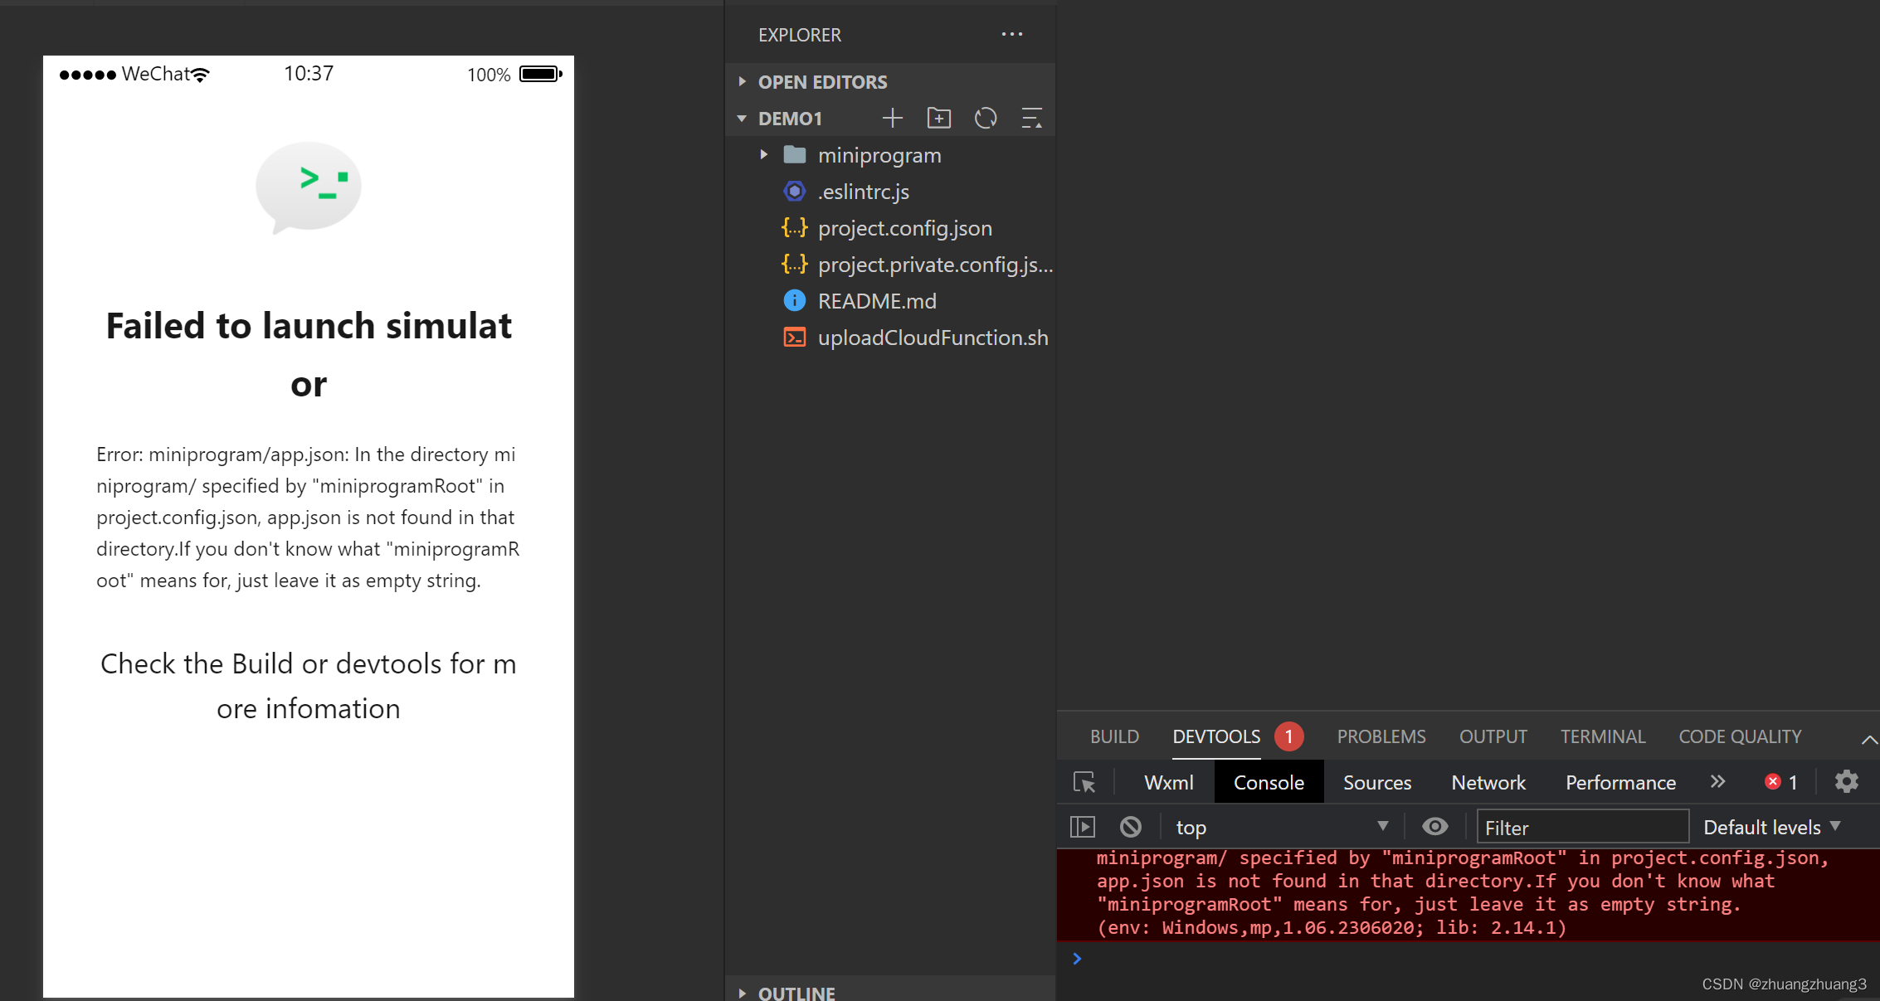Open the Network DevTools tab
The image size is (1880, 1001).
(1488, 782)
